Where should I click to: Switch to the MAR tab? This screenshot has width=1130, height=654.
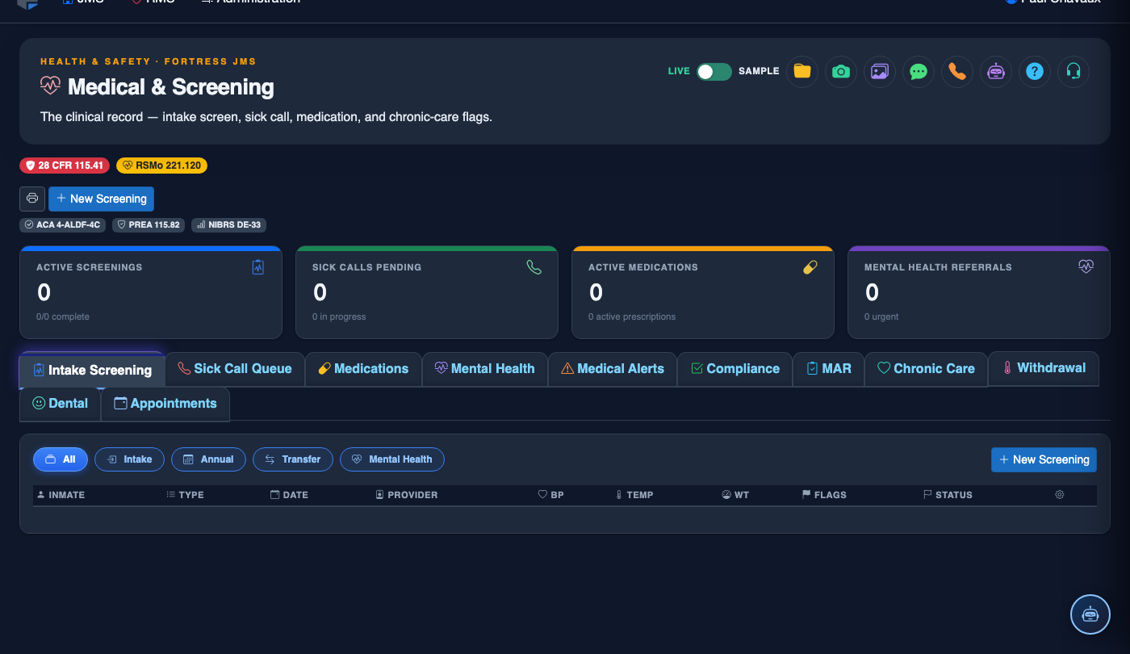829,369
